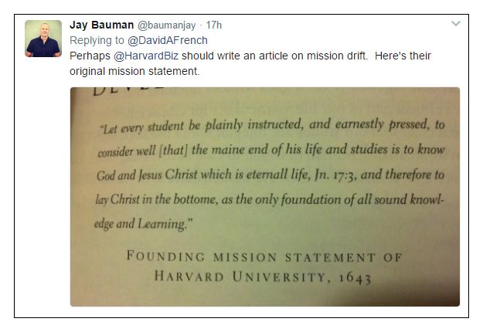The image size is (483, 332).
Task: Click the bracketed "[that]" word in photo
Action: coord(174,151)
